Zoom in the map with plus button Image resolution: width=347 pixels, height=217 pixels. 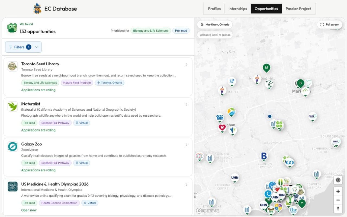(338, 191)
